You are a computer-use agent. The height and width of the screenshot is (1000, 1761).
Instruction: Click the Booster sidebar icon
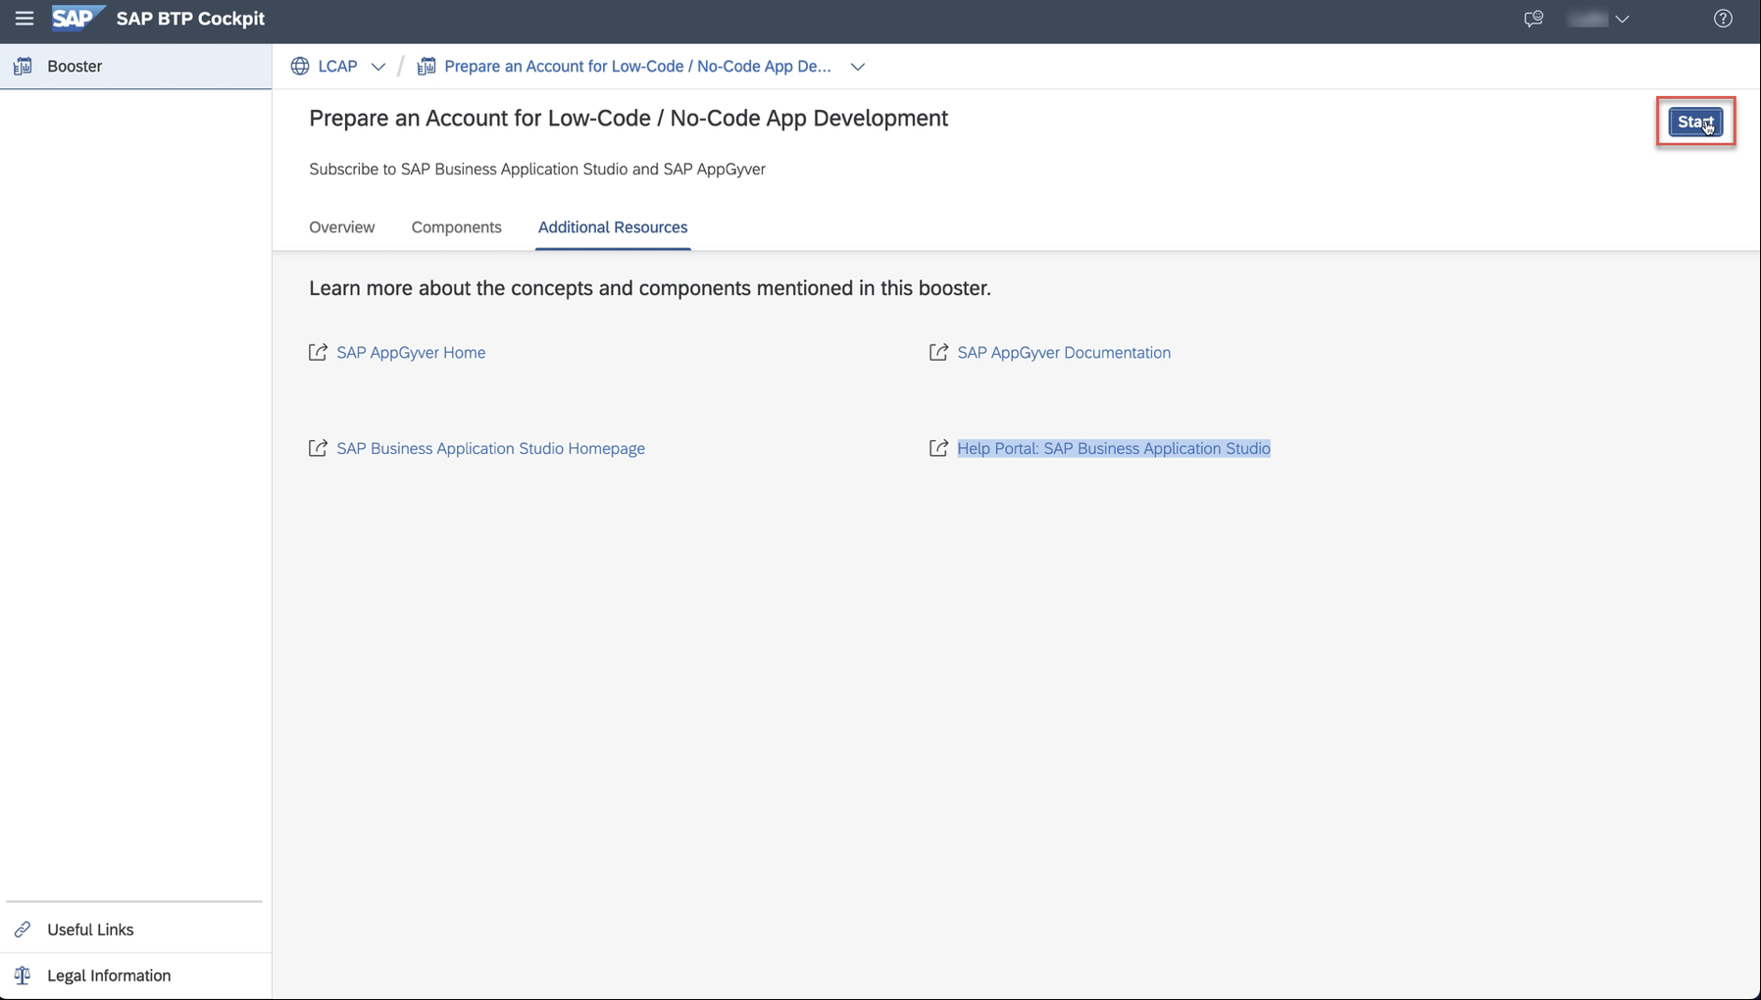coord(23,66)
